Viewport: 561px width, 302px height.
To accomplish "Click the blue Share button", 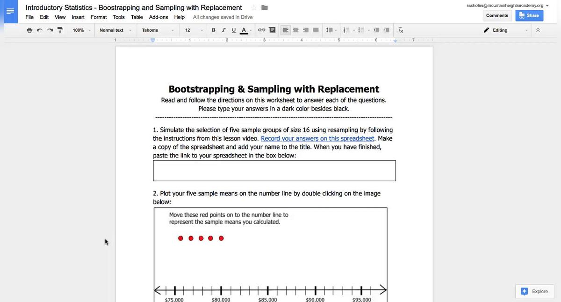I will point(529,15).
